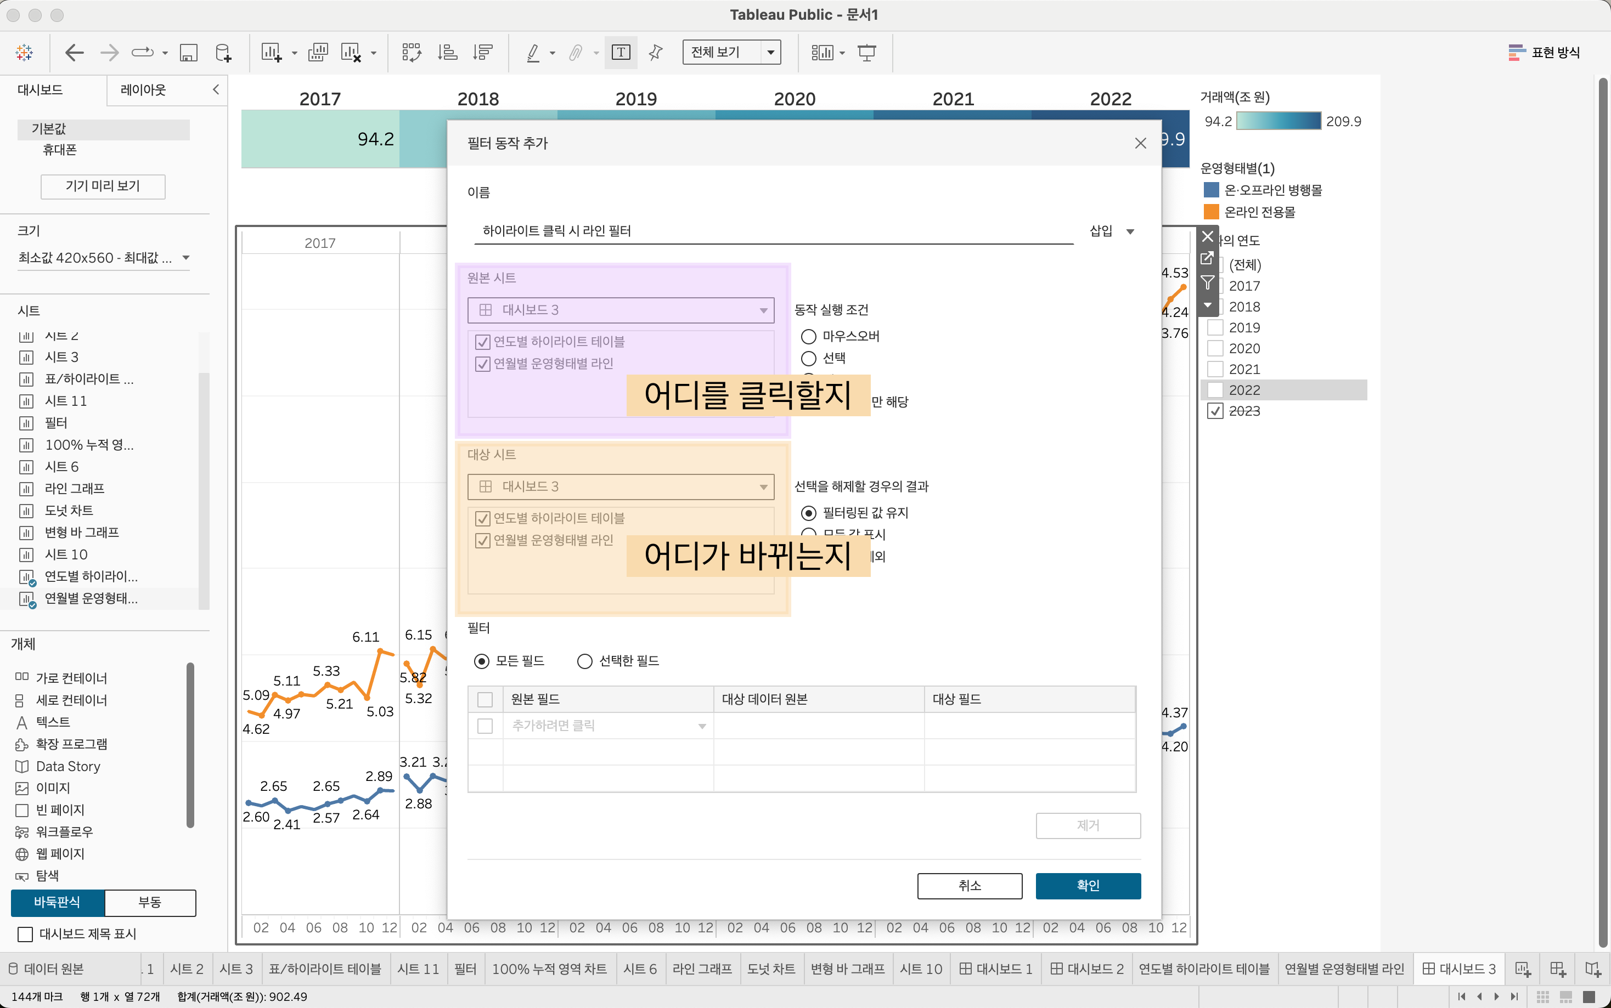
Task: Open the 대시보드 2 sheet tab
Action: (1087, 969)
